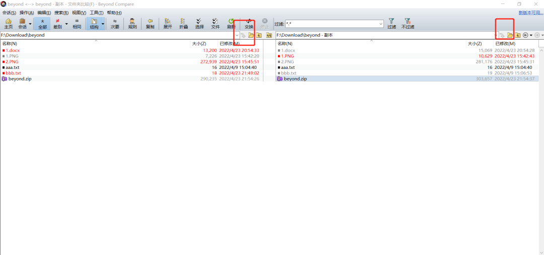544x255 pixels.
Task: Click in the left path field F:\Download\beyond
Action: click(117, 35)
